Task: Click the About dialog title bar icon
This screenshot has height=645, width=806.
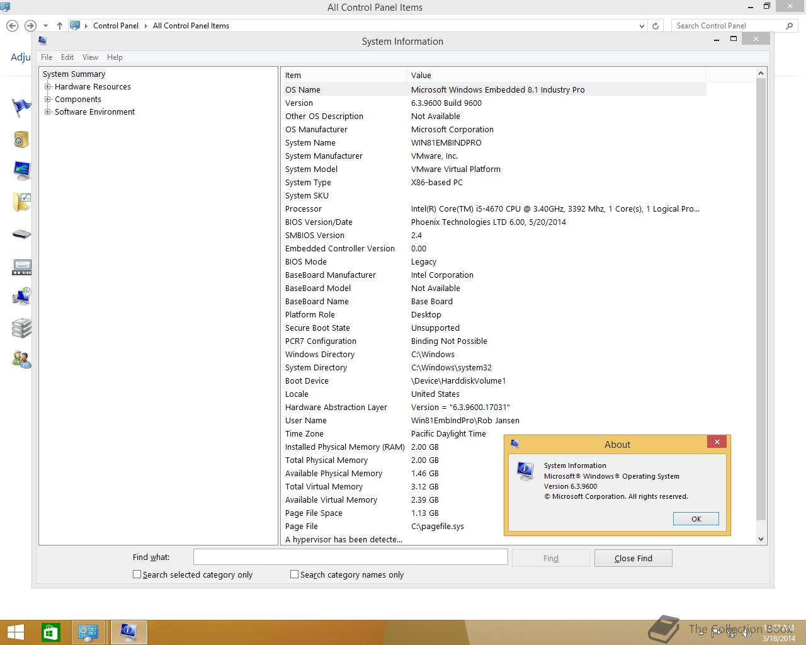Action: (x=514, y=444)
